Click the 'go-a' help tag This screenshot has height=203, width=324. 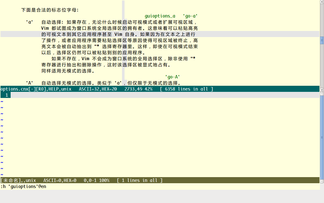[x=190, y=16]
